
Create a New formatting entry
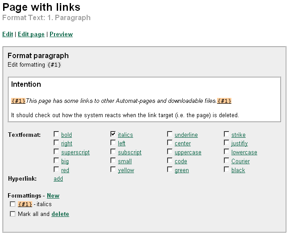point(53,195)
